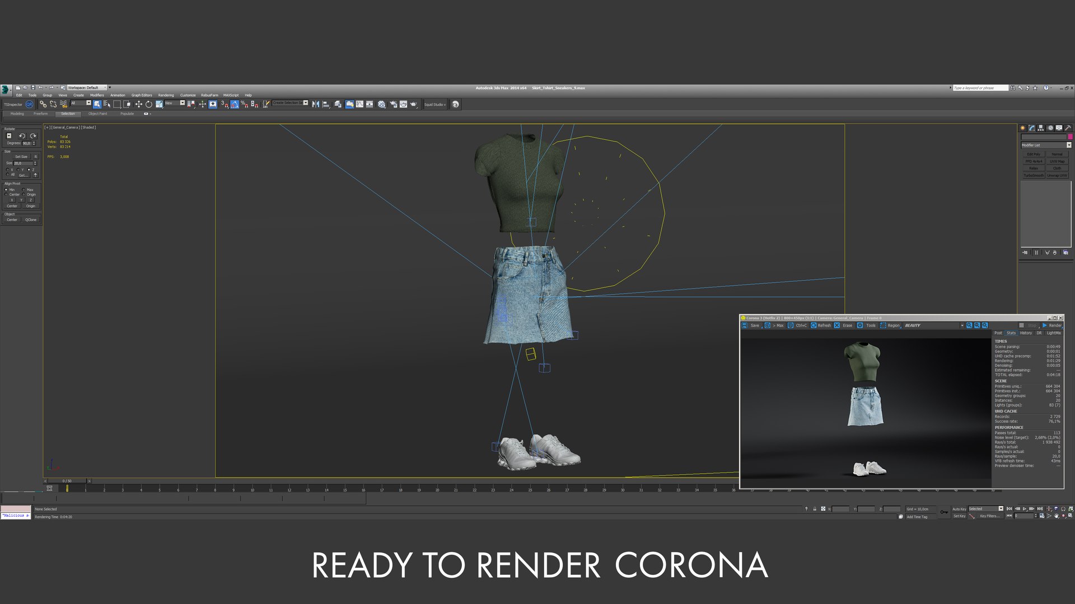
Task: Open the Material Editor icon
Action: pos(381,105)
